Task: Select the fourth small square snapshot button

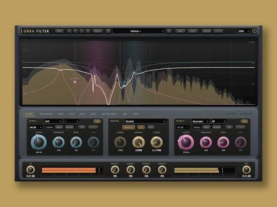Action: point(88,31)
